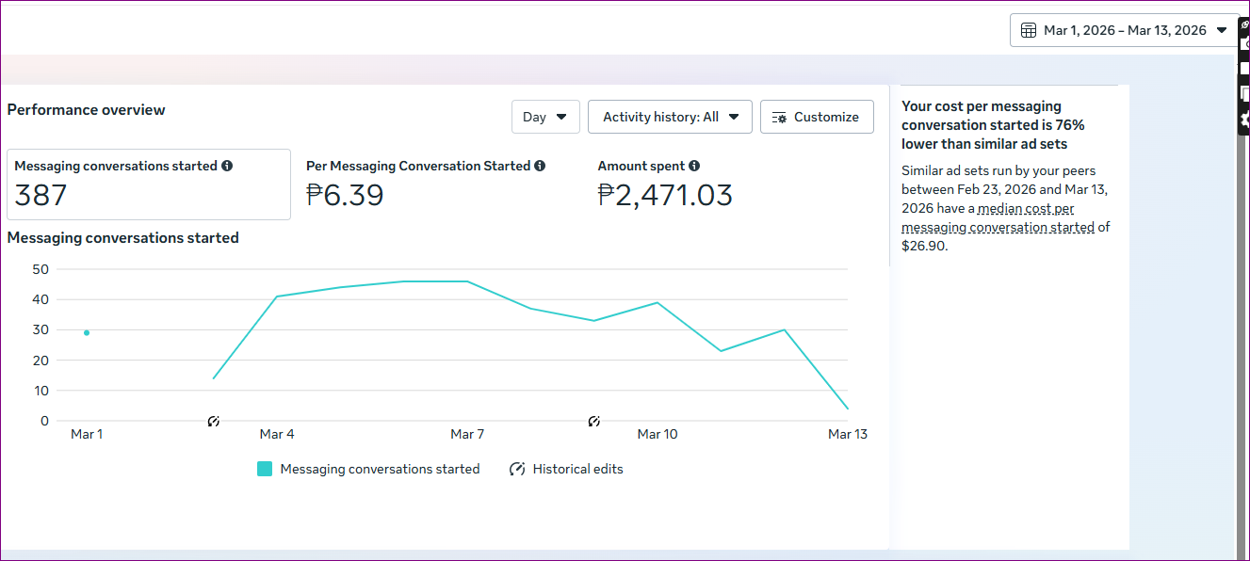The image size is (1250, 561).
Task: Click the Customize button
Action: [x=817, y=117]
